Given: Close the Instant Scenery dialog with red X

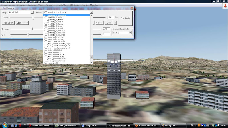Looking at the screenshot, I should 132,8.
